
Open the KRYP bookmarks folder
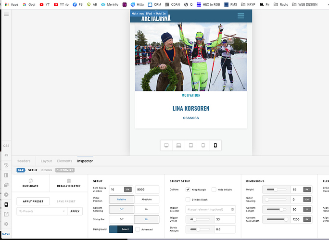click(248, 4)
